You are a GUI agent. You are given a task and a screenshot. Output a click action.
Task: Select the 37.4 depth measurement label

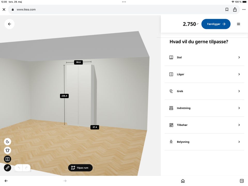[95, 127]
